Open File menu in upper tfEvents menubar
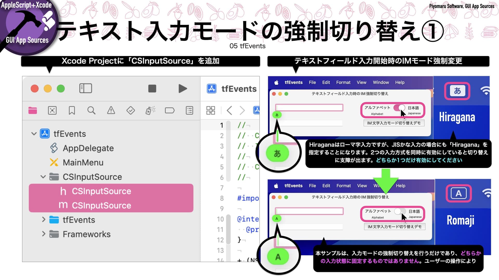 click(x=312, y=82)
